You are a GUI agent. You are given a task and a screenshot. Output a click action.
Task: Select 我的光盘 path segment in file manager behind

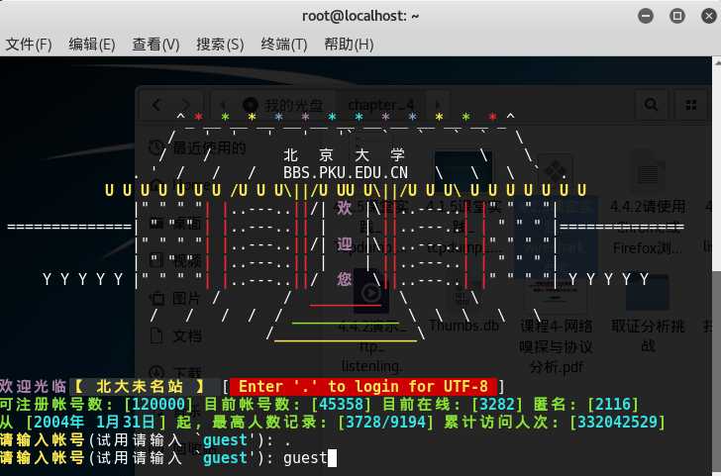point(283,105)
